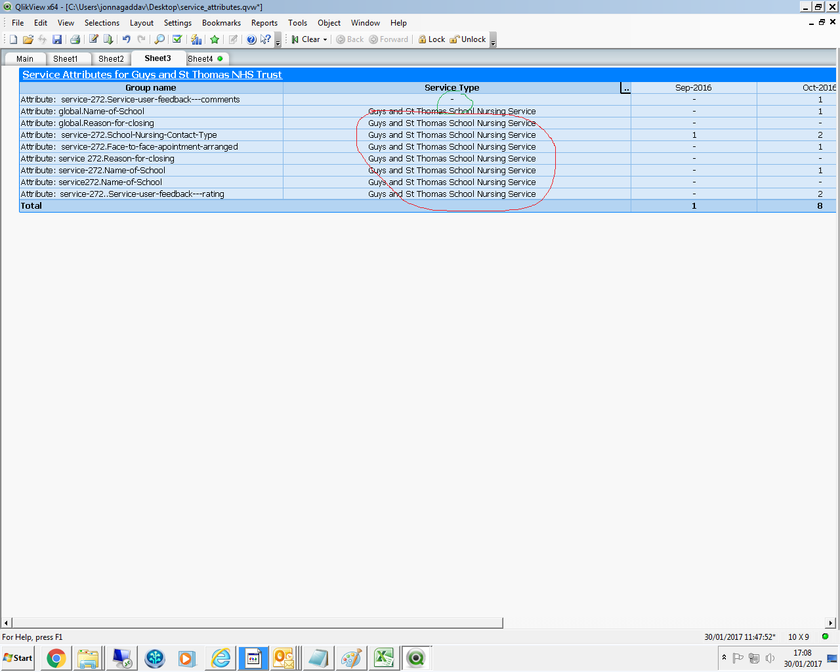Switch to the Sheet4 tab

click(x=205, y=59)
